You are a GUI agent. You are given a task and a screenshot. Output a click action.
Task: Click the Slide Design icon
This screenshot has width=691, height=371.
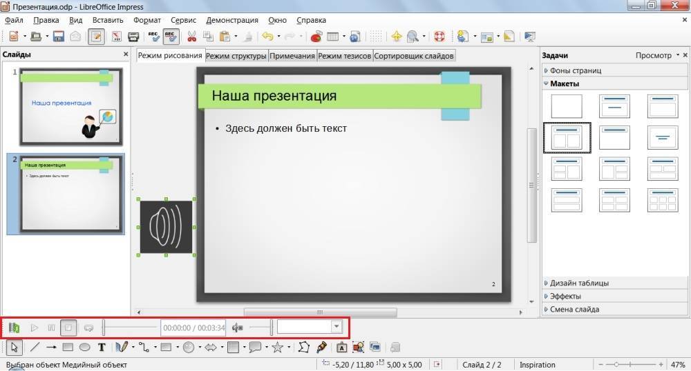[x=509, y=37]
